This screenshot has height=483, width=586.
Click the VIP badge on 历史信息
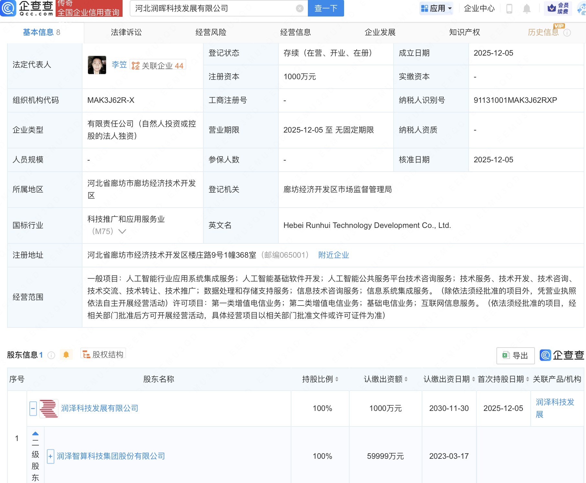(559, 26)
